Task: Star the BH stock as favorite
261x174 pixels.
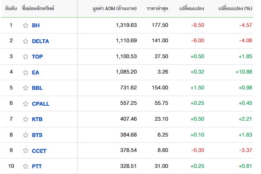Action: coord(26,26)
